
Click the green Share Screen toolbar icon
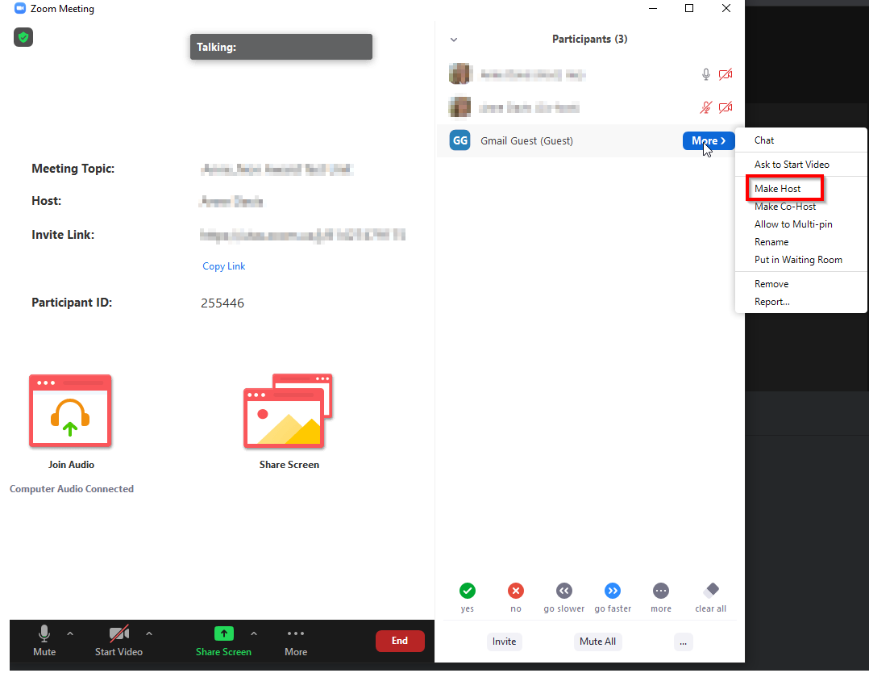coord(224,633)
